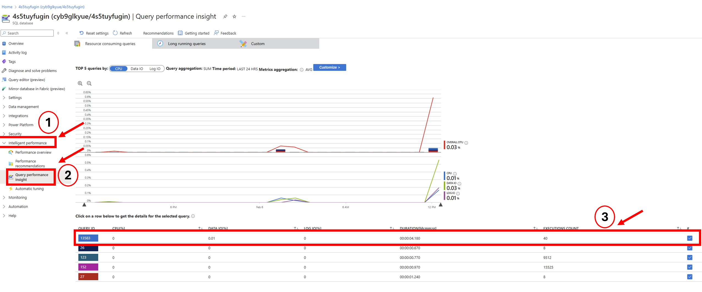Switch to Long running queries tab
Viewport: 702px width, 292px height.
pos(186,44)
